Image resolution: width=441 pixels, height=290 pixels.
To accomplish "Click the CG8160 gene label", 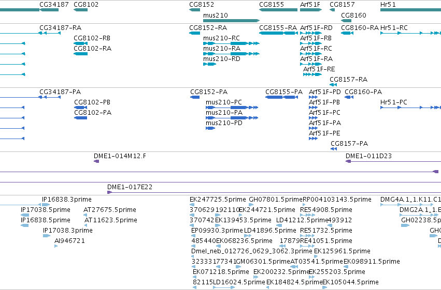I will point(353,15).
